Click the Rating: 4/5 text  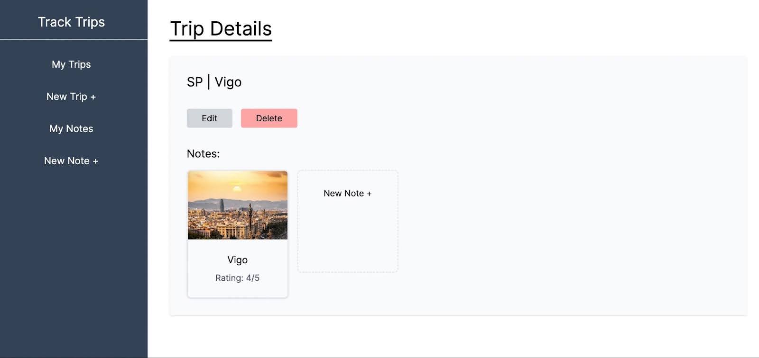(237, 278)
